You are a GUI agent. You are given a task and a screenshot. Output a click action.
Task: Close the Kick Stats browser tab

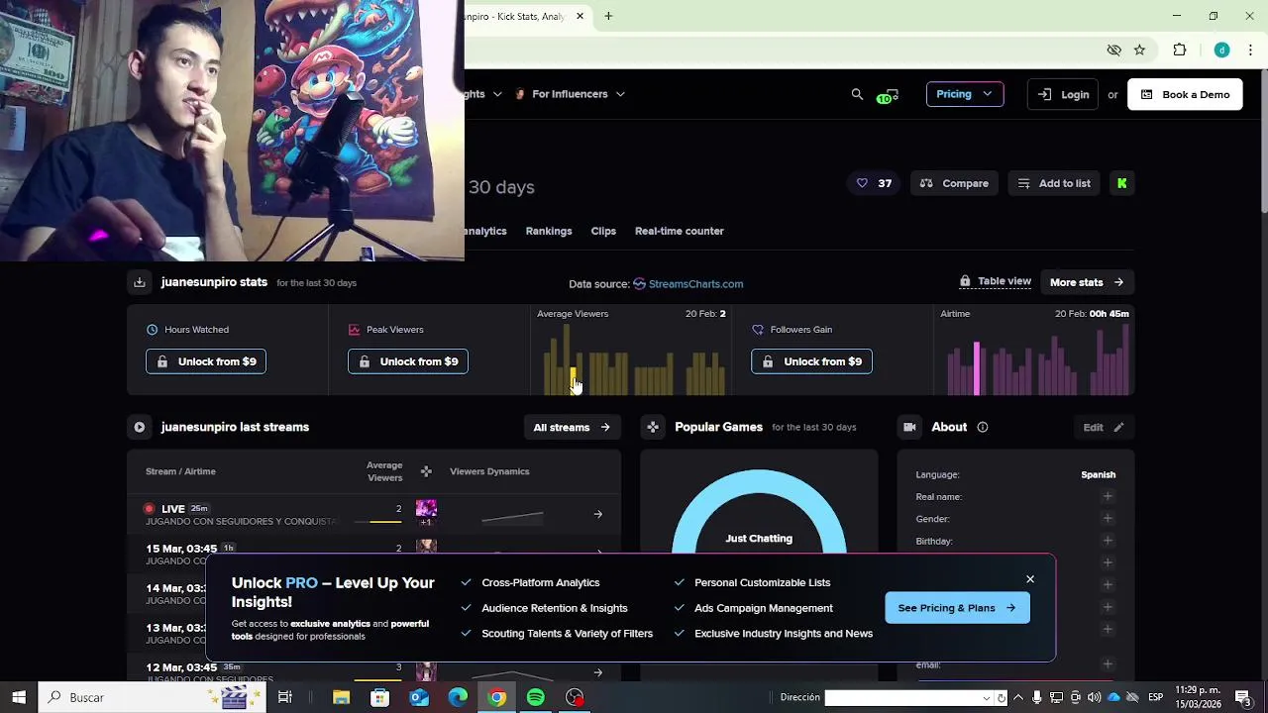coord(580,16)
